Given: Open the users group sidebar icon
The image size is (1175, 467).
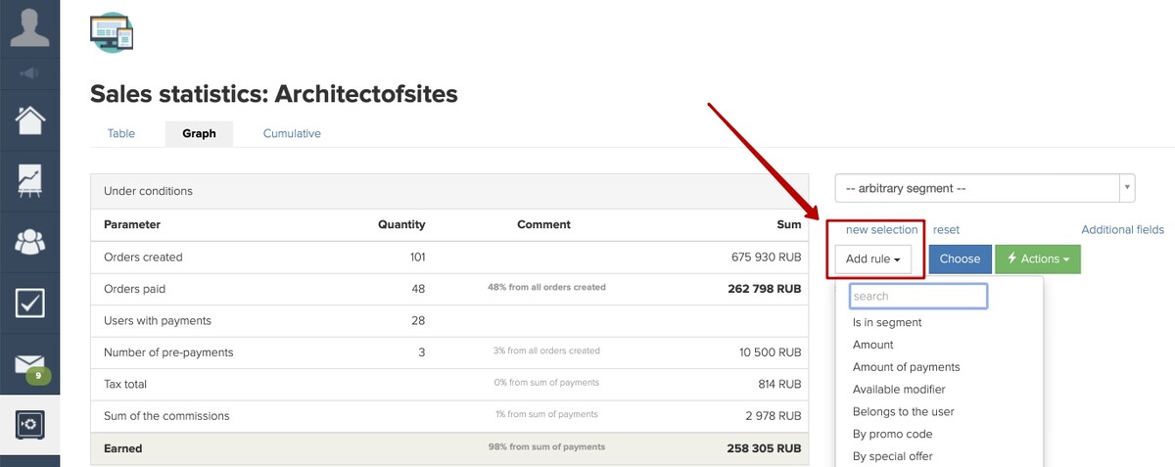Looking at the screenshot, I should point(29,242).
